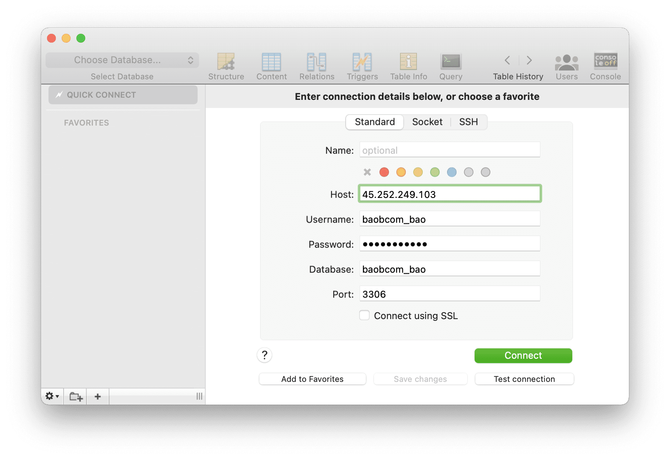Screen dimensions: 670x459
Task: Click the Quick Connect lightning toggle
Action: [x=60, y=94]
